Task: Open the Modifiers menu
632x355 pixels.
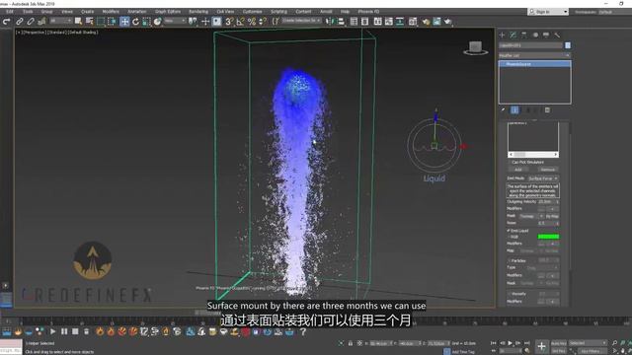Action: coord(111,12)
